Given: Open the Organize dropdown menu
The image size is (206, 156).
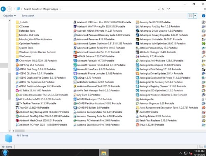Looking at the screenshot, I should pyautogui.click(x=9, y=16).
